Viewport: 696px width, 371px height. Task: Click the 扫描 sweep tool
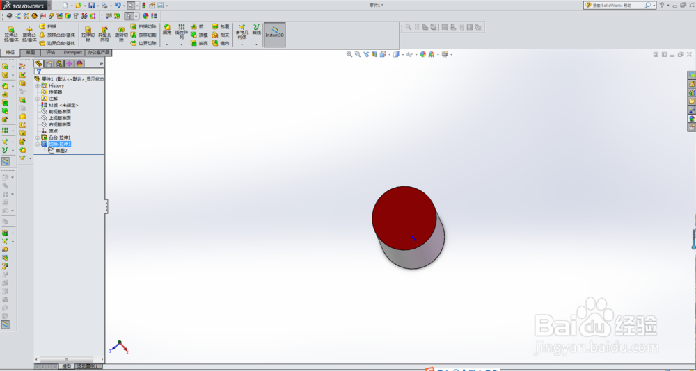coord(48,26)
